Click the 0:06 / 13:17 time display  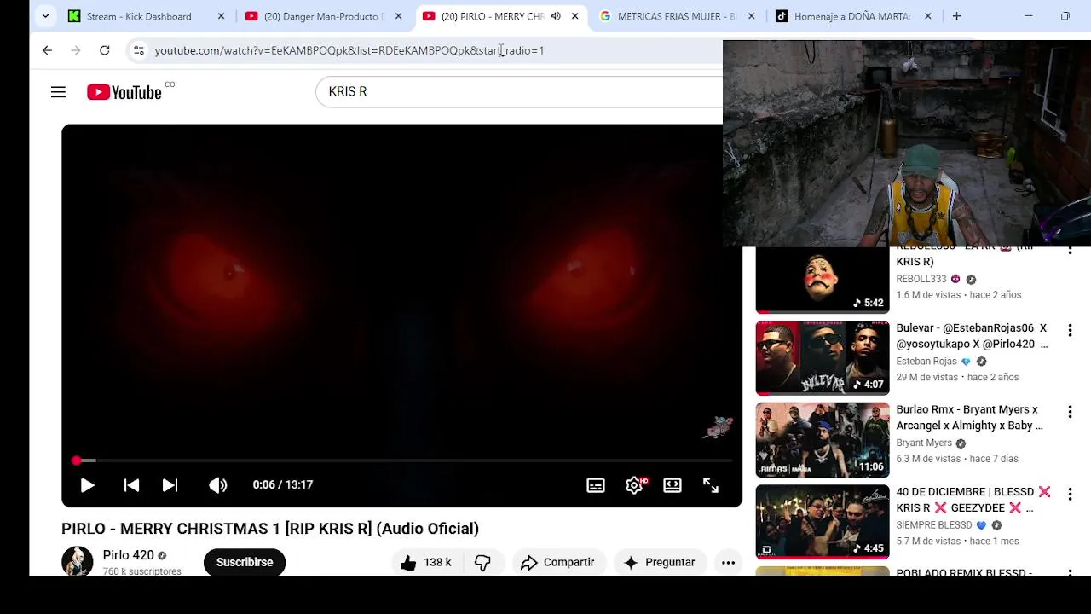[x=283, y=484]
